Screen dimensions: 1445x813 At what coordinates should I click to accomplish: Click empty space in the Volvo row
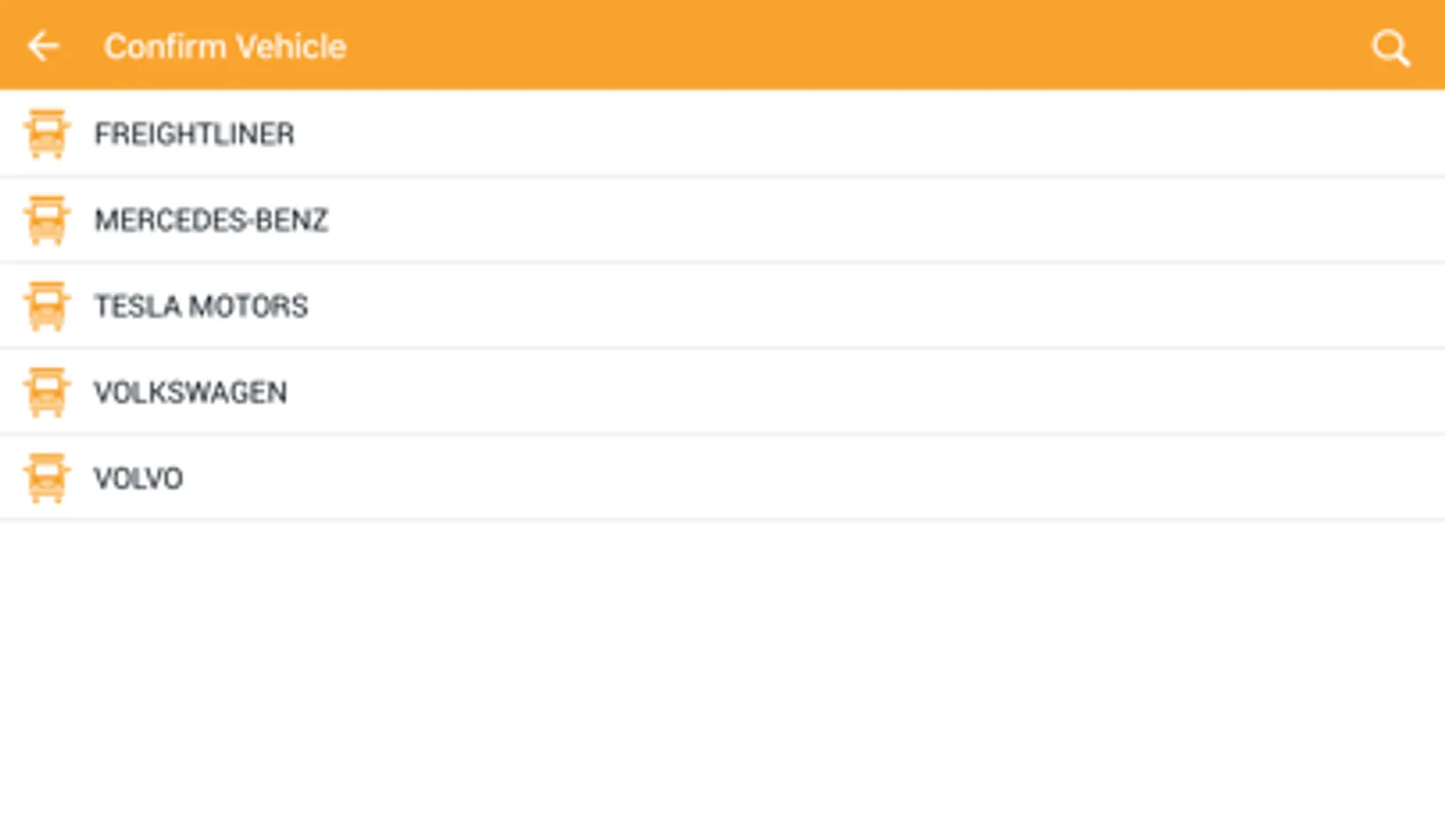point(813,478)
